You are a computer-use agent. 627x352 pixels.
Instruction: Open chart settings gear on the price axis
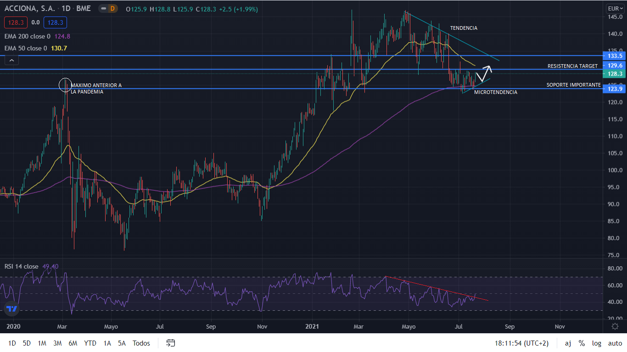click(615, 326)
